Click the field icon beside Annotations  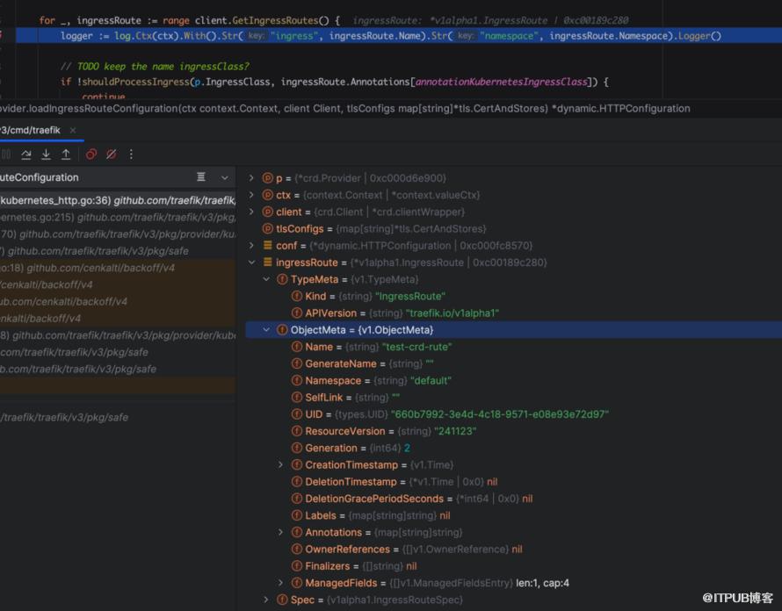(297, 532)
